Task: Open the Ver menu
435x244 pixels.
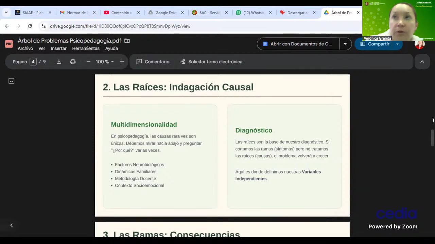Action: tap(42, 48)
